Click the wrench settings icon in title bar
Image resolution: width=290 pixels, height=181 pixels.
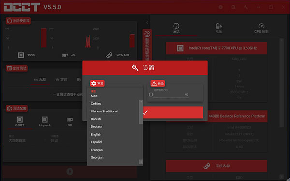coord(246,7)
